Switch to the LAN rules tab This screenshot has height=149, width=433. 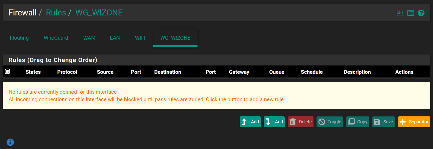tap(115, 38)
